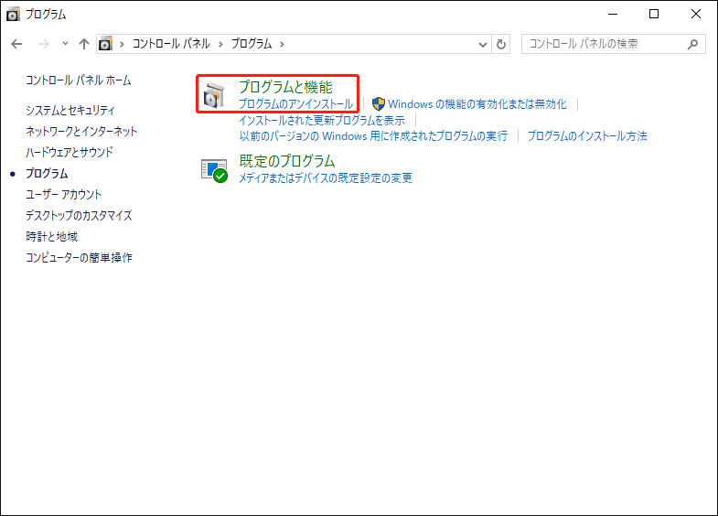Open ハードウェアとサウンド in sidebar
Image resolution: width=718 pixels, height=516 pixels.
pos(70,153)
